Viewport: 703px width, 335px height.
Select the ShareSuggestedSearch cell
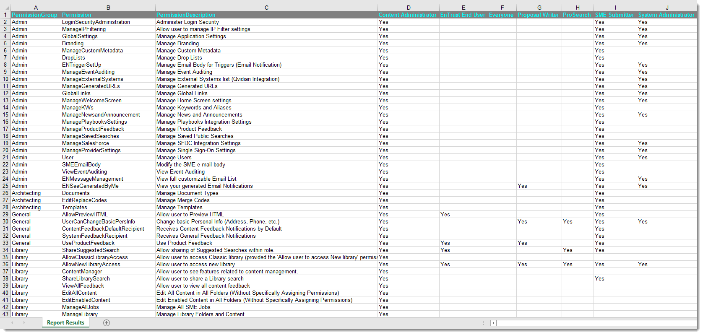coord(108,250)
